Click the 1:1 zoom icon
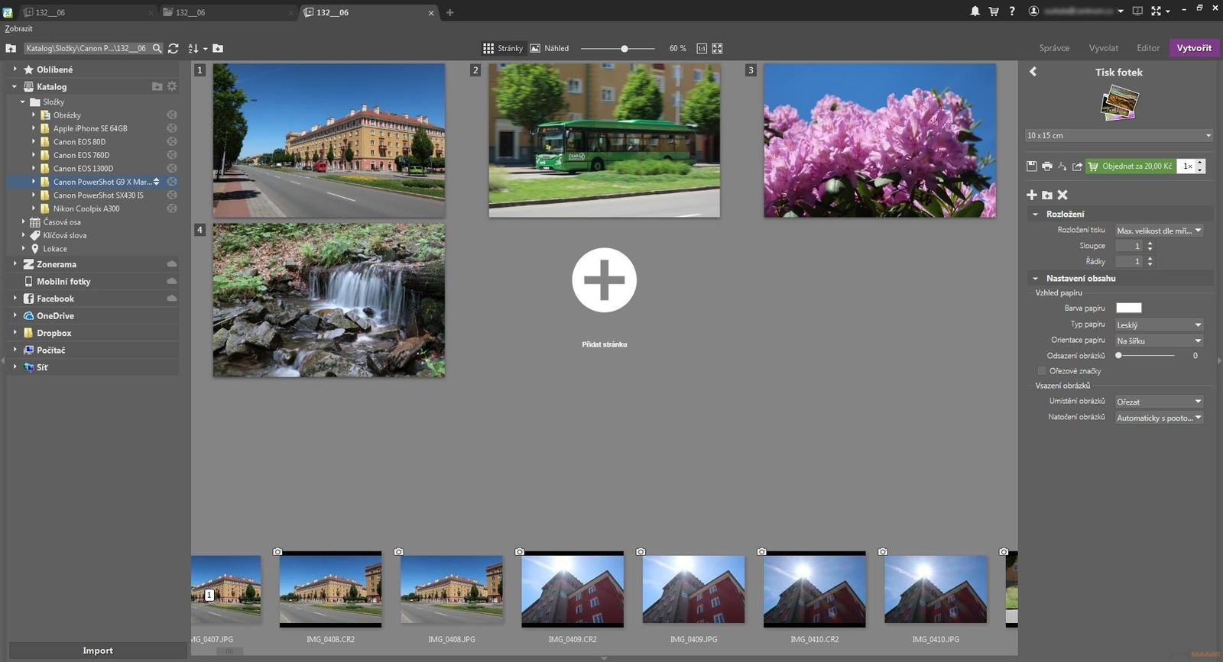 (x=702, y=48)
